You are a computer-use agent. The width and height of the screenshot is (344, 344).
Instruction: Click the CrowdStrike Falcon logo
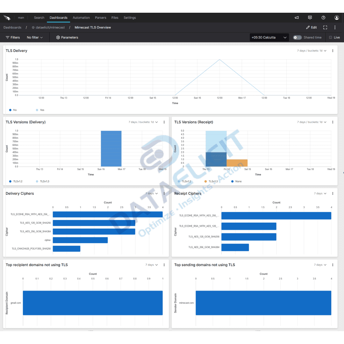click(x=7, y=18)
